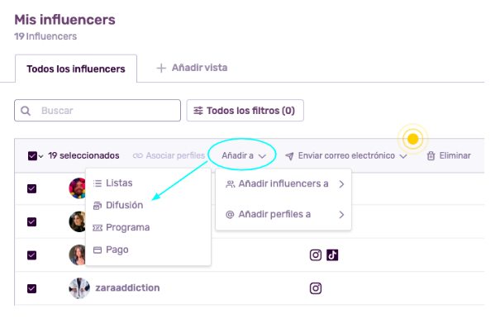This screenshot has width=500, height=328.
Task: Uncheck the zaraaddiction row checkbox
Action: pyautogui.click(x=31, y=288)
